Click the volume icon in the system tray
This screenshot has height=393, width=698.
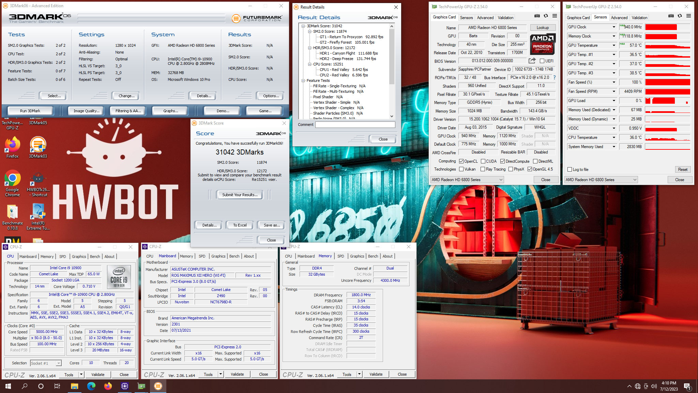coord(654,386)
